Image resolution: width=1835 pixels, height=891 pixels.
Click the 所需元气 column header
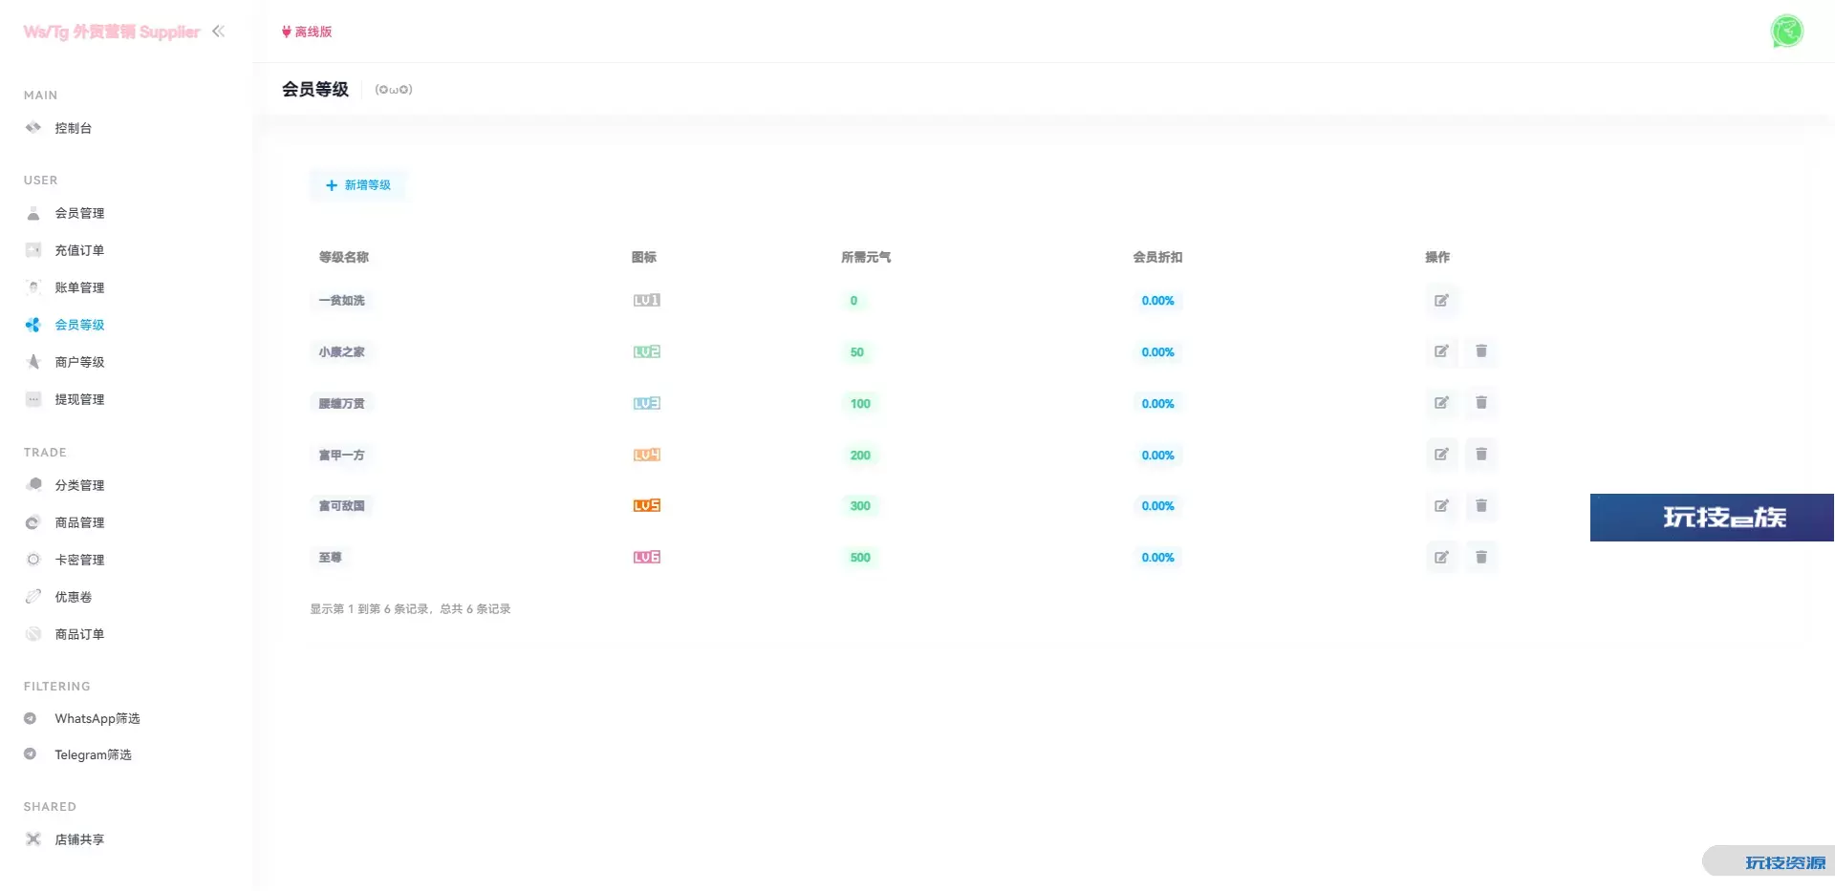866,257
